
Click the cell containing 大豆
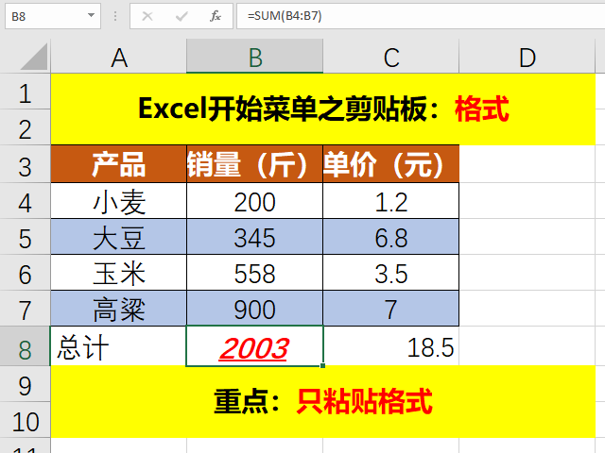118,237
